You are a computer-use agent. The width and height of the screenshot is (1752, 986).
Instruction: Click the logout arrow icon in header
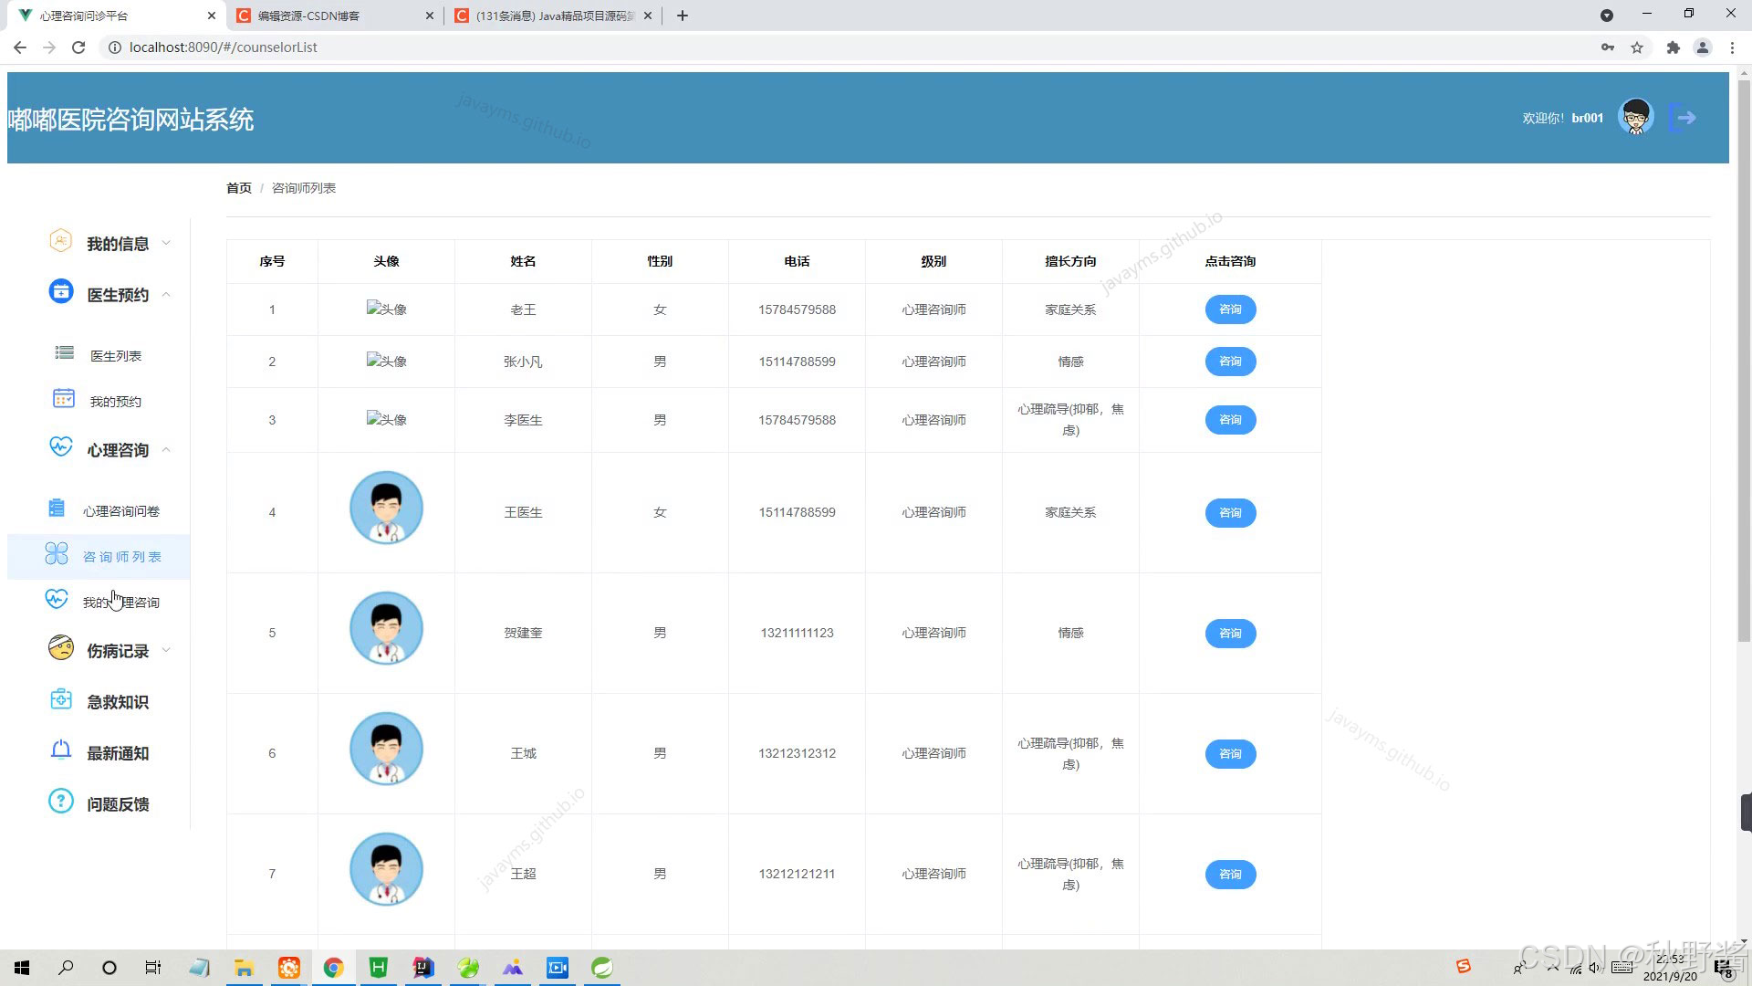tap(1684, 118)
